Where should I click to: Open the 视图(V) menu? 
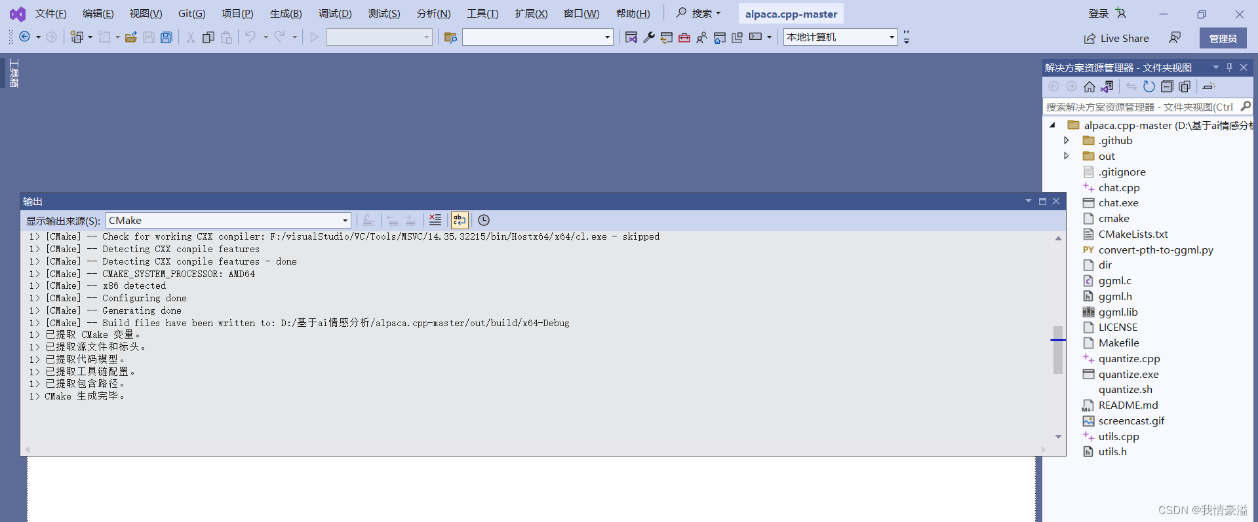tap(146, 14)
